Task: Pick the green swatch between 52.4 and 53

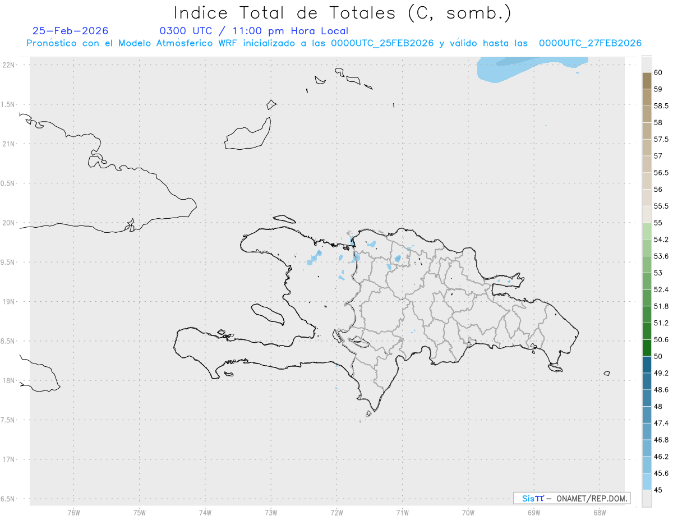Action: click(647, 281)
